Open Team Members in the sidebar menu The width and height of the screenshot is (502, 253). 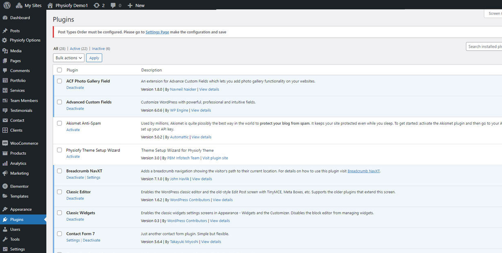coord(24,101)
